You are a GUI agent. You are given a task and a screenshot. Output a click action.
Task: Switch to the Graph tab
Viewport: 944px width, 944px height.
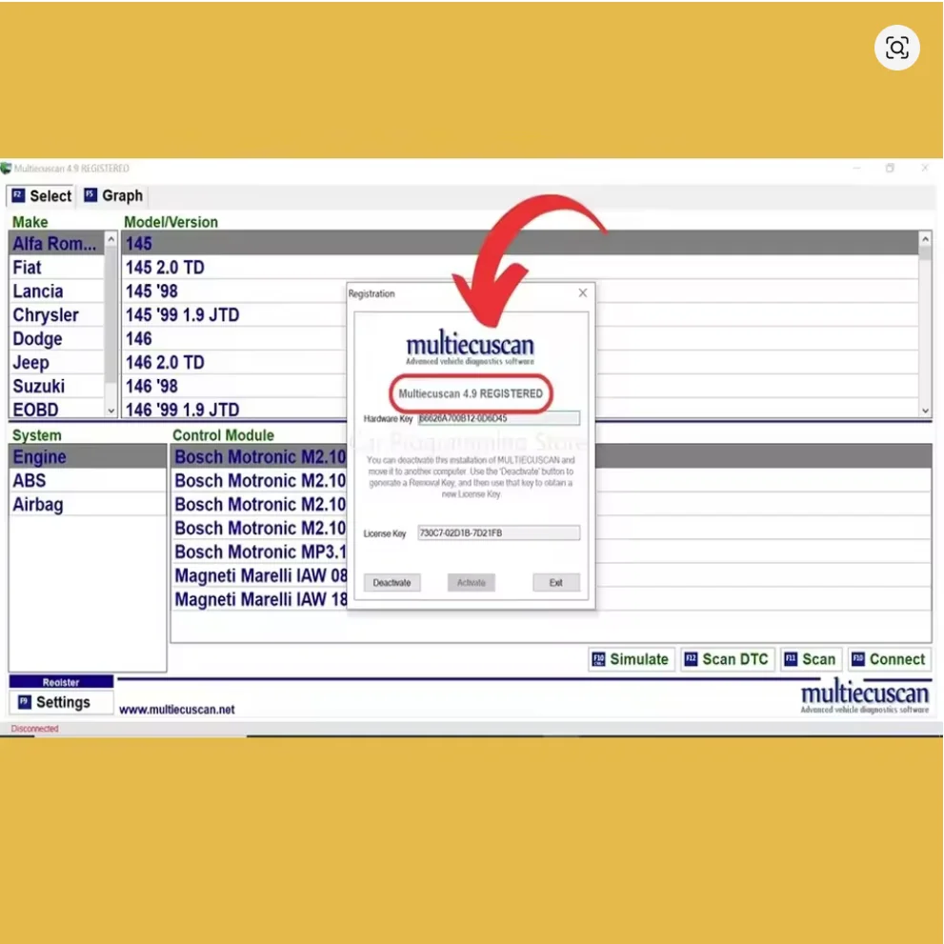click(x=113, y=195)
